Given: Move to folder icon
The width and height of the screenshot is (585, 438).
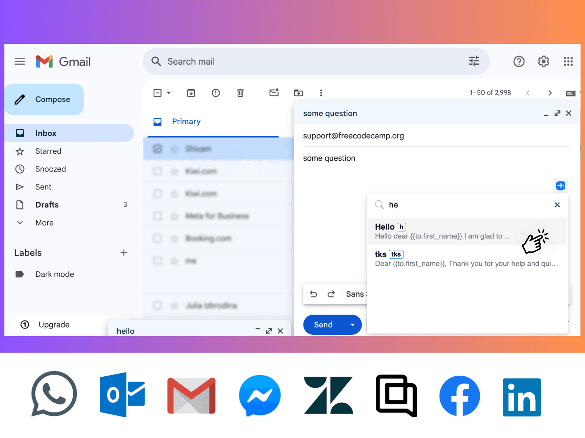Looking at the screenshot, I should [x=299, y=93].
